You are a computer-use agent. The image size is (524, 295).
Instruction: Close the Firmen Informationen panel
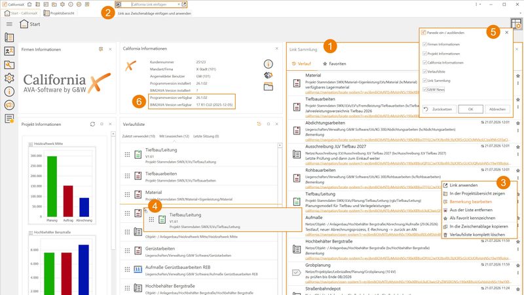tap(110, 49)
